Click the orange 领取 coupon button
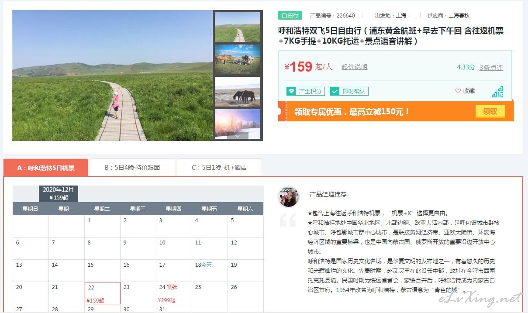The width and height of the screenshot is (528, 313). pyautogui.click(x=490, y=111)
